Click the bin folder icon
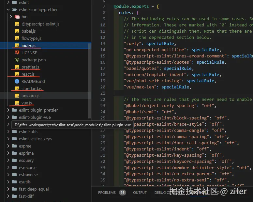The image size is (253, 202). coord(17,17)
